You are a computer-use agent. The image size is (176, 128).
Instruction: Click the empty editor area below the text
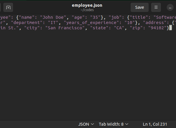click(87, 75)
